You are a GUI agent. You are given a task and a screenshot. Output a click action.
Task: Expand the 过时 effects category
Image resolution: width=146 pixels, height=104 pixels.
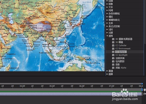(x=107, y=29)
